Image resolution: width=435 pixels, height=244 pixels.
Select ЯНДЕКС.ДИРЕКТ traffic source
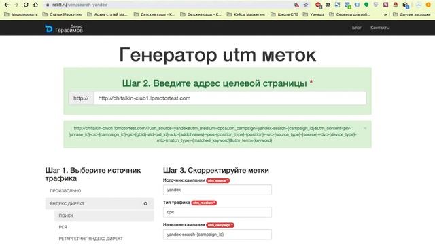100,203
